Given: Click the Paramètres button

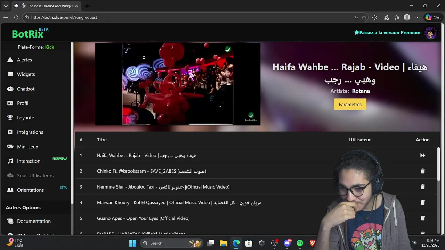Looking at the screenshot, I should point(350,104).
